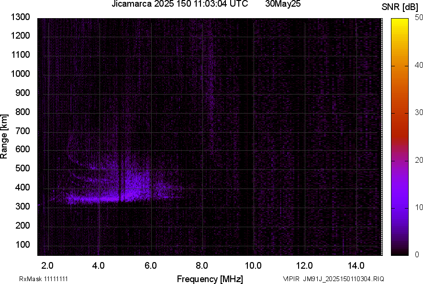Click the range tick label '600'
Viewport: 423px width, 284px height.
pyautogui.click(x=22, y=149)
